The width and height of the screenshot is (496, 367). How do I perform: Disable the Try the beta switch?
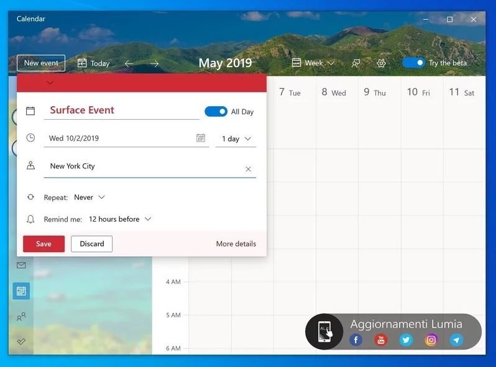coord(413,63)
